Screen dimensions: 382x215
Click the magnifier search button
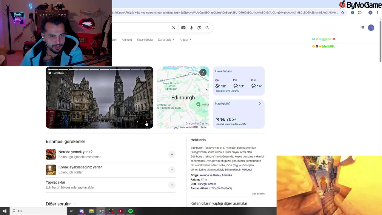(x=207, y=28)
